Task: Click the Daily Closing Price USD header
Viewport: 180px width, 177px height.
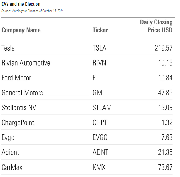Action: [x=156, y=26]
